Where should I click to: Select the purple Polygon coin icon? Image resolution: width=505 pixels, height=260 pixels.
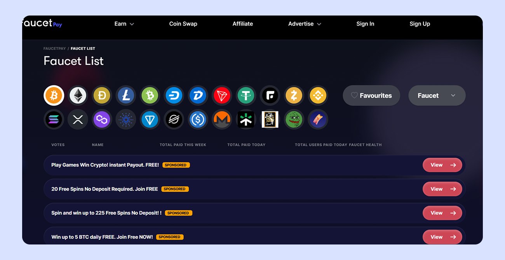tap(102, 120)
